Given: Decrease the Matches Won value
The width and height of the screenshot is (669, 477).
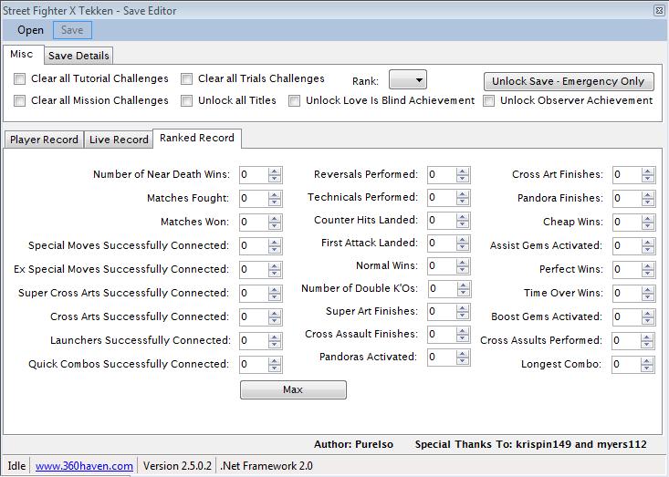Looking at the screenshot, I should 275,225.
